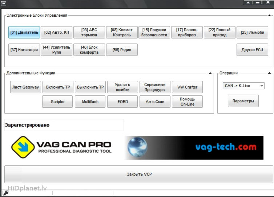
Task: Click the Зарегистрировано status field
Action: click(64, 125)
